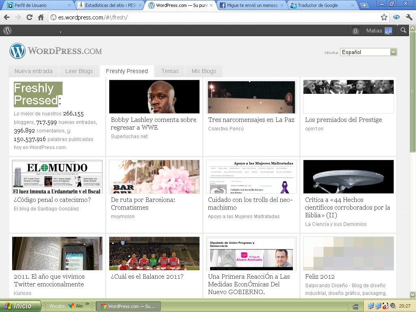This screenshot has width=416, height=312.
Task: Open the notifications counter in admin bar
Action: (355, 30)
